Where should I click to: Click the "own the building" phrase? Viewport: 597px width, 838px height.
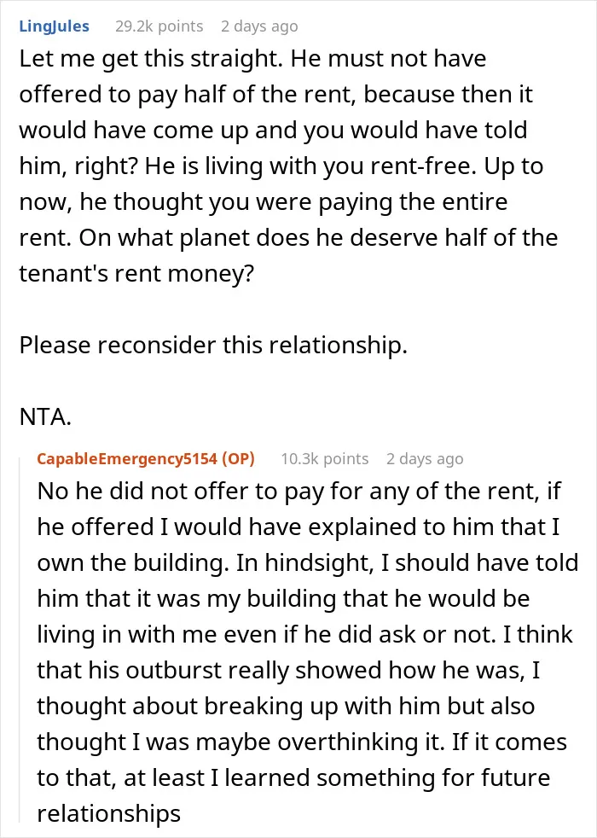[132, 562]
